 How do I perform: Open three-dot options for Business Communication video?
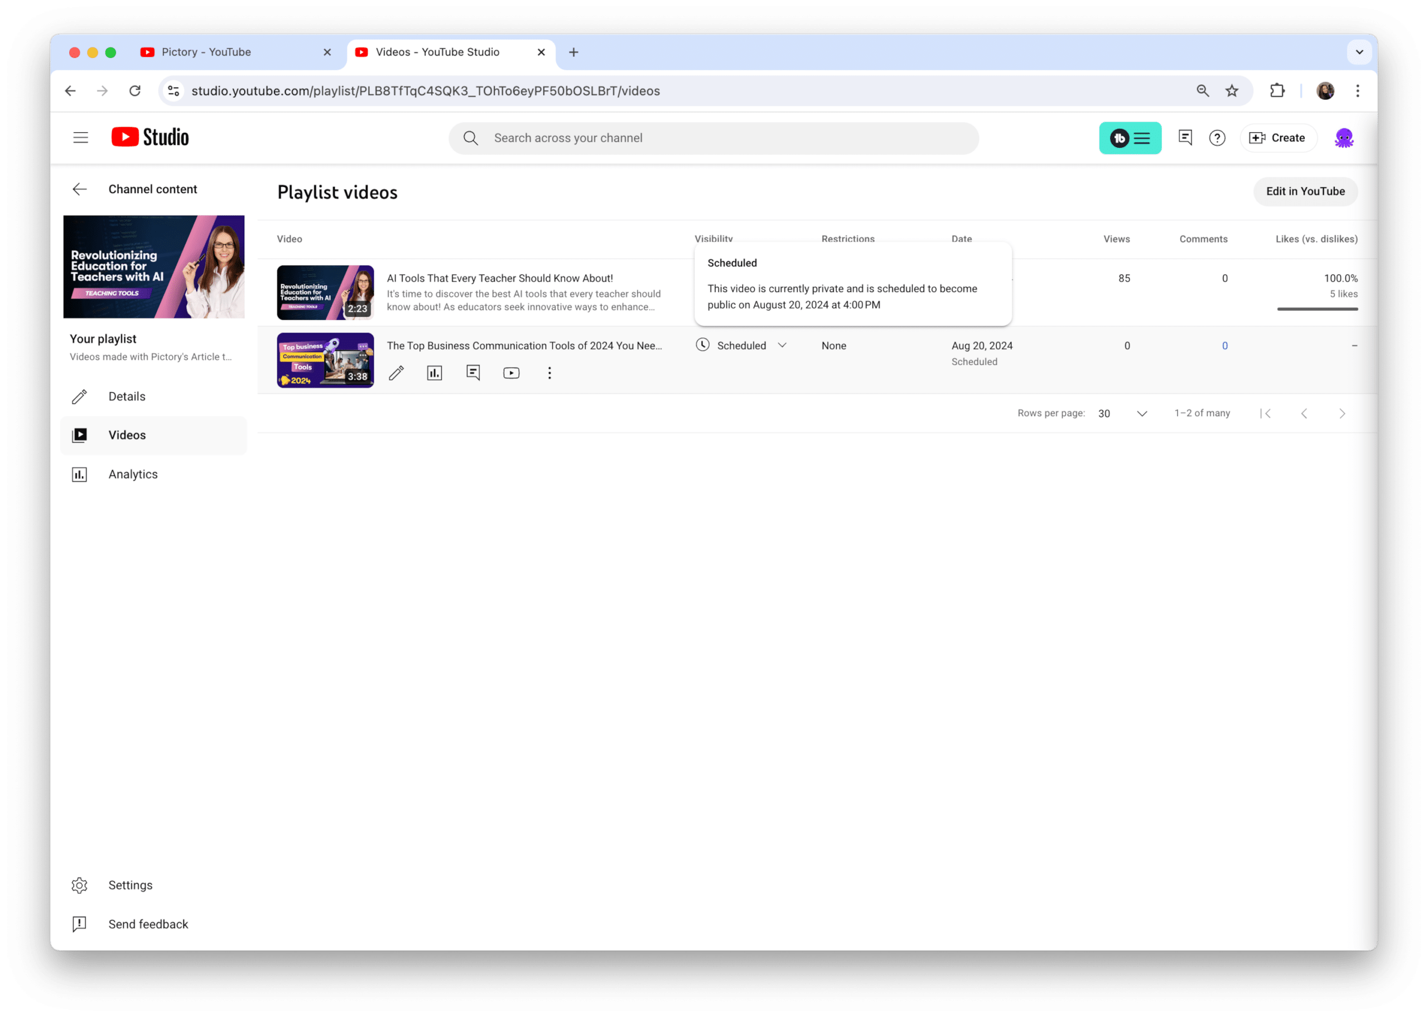(x=549, y=373)
